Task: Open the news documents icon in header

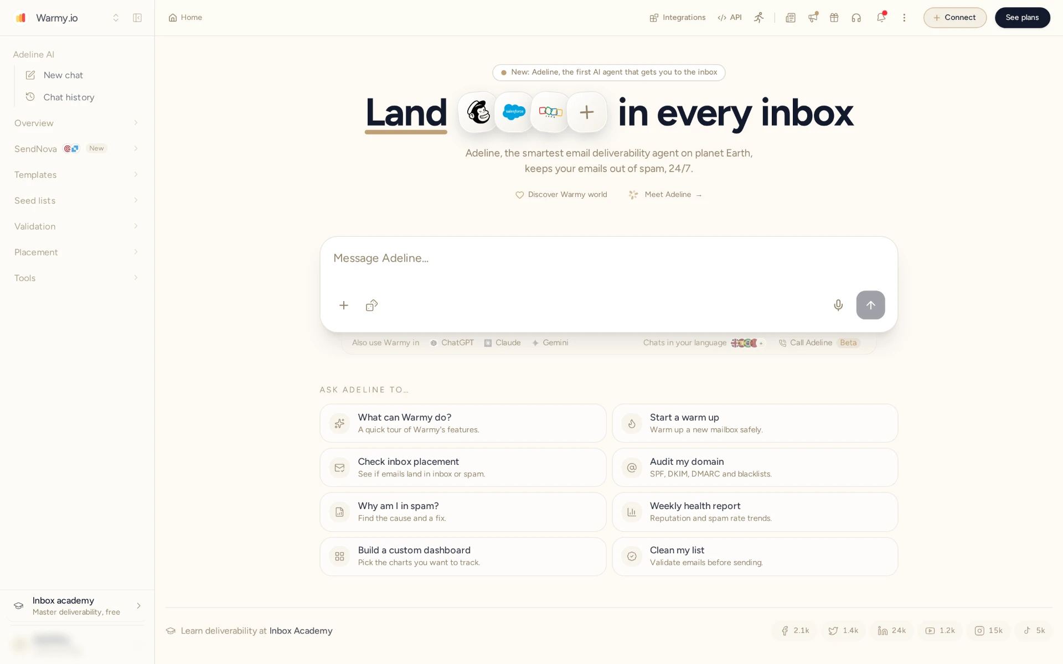Action: (791, 18)
